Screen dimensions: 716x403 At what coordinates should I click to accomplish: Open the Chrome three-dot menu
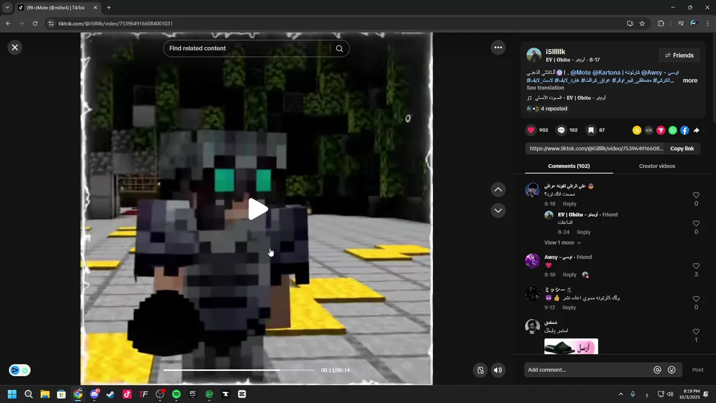pos(708,24)
